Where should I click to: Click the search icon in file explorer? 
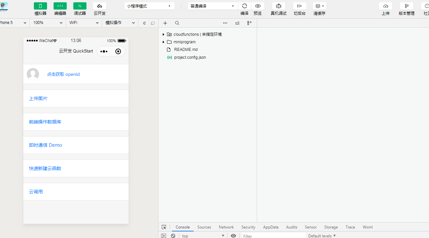(x=177, y=23)
